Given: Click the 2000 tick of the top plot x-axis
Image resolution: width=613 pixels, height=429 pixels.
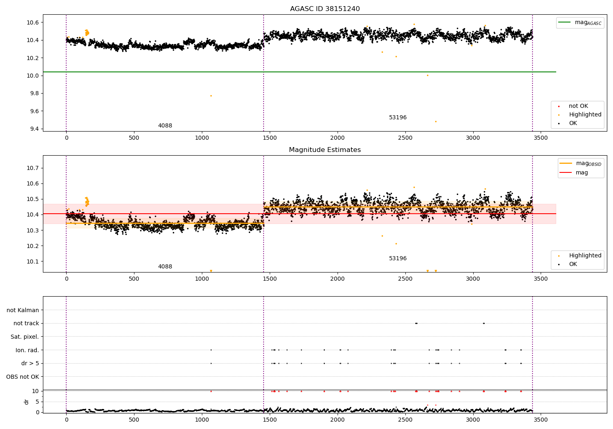Looking at the screenshot, I should pyautogui.click(x=338, y=138).
